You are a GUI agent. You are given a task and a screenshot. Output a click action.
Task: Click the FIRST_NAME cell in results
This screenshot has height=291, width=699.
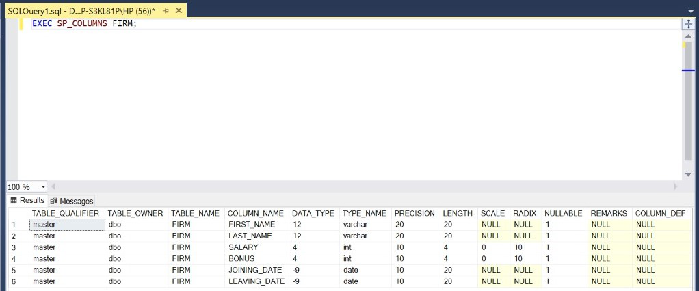point(252,225)
